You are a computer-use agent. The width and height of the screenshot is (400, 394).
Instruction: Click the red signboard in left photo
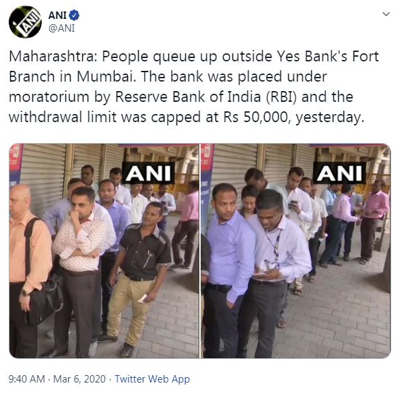(15, 163)
